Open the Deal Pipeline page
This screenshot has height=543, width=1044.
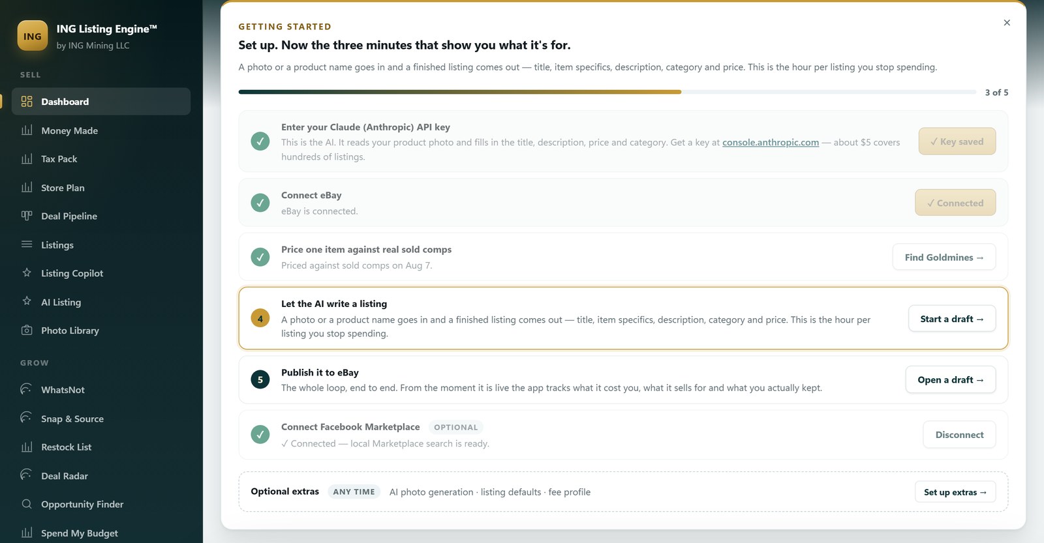101,216
